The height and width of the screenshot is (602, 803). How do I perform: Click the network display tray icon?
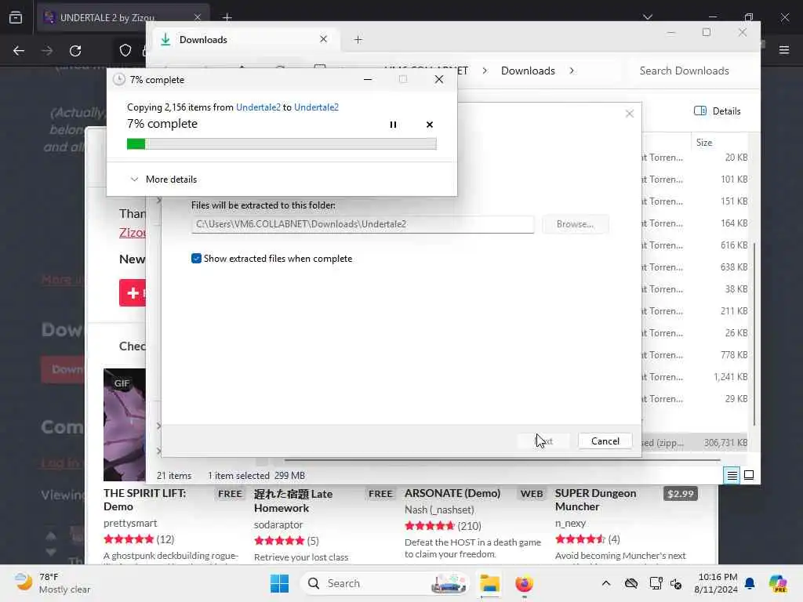pyautogui.click(x=656, y=583)
